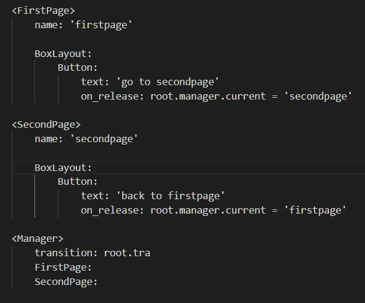Click the <FirstPage> rule header
The width and height of the screenshot is (365, 303).
click(43, 10)
